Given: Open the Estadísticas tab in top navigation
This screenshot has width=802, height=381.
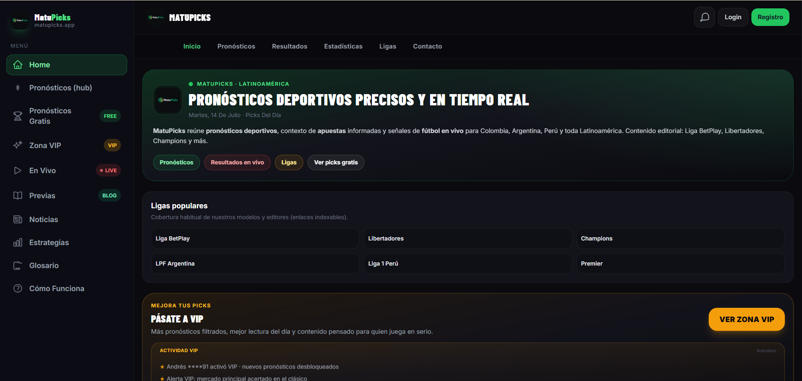Looking at the screenshot, I should pos(343,46).
